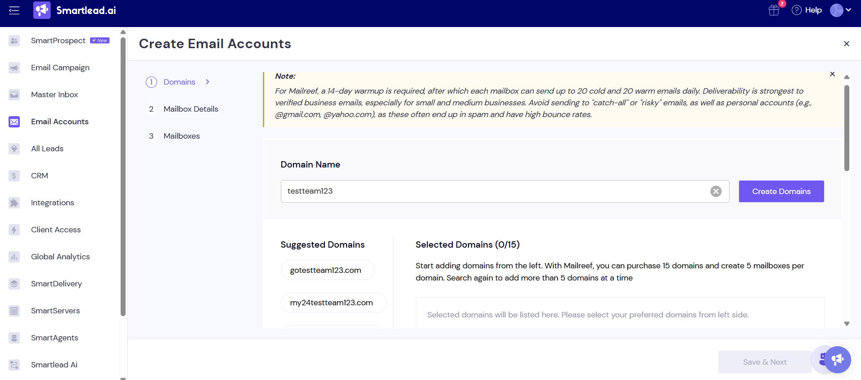
Task: Open SmartAgents section
Action: [54, 338]
